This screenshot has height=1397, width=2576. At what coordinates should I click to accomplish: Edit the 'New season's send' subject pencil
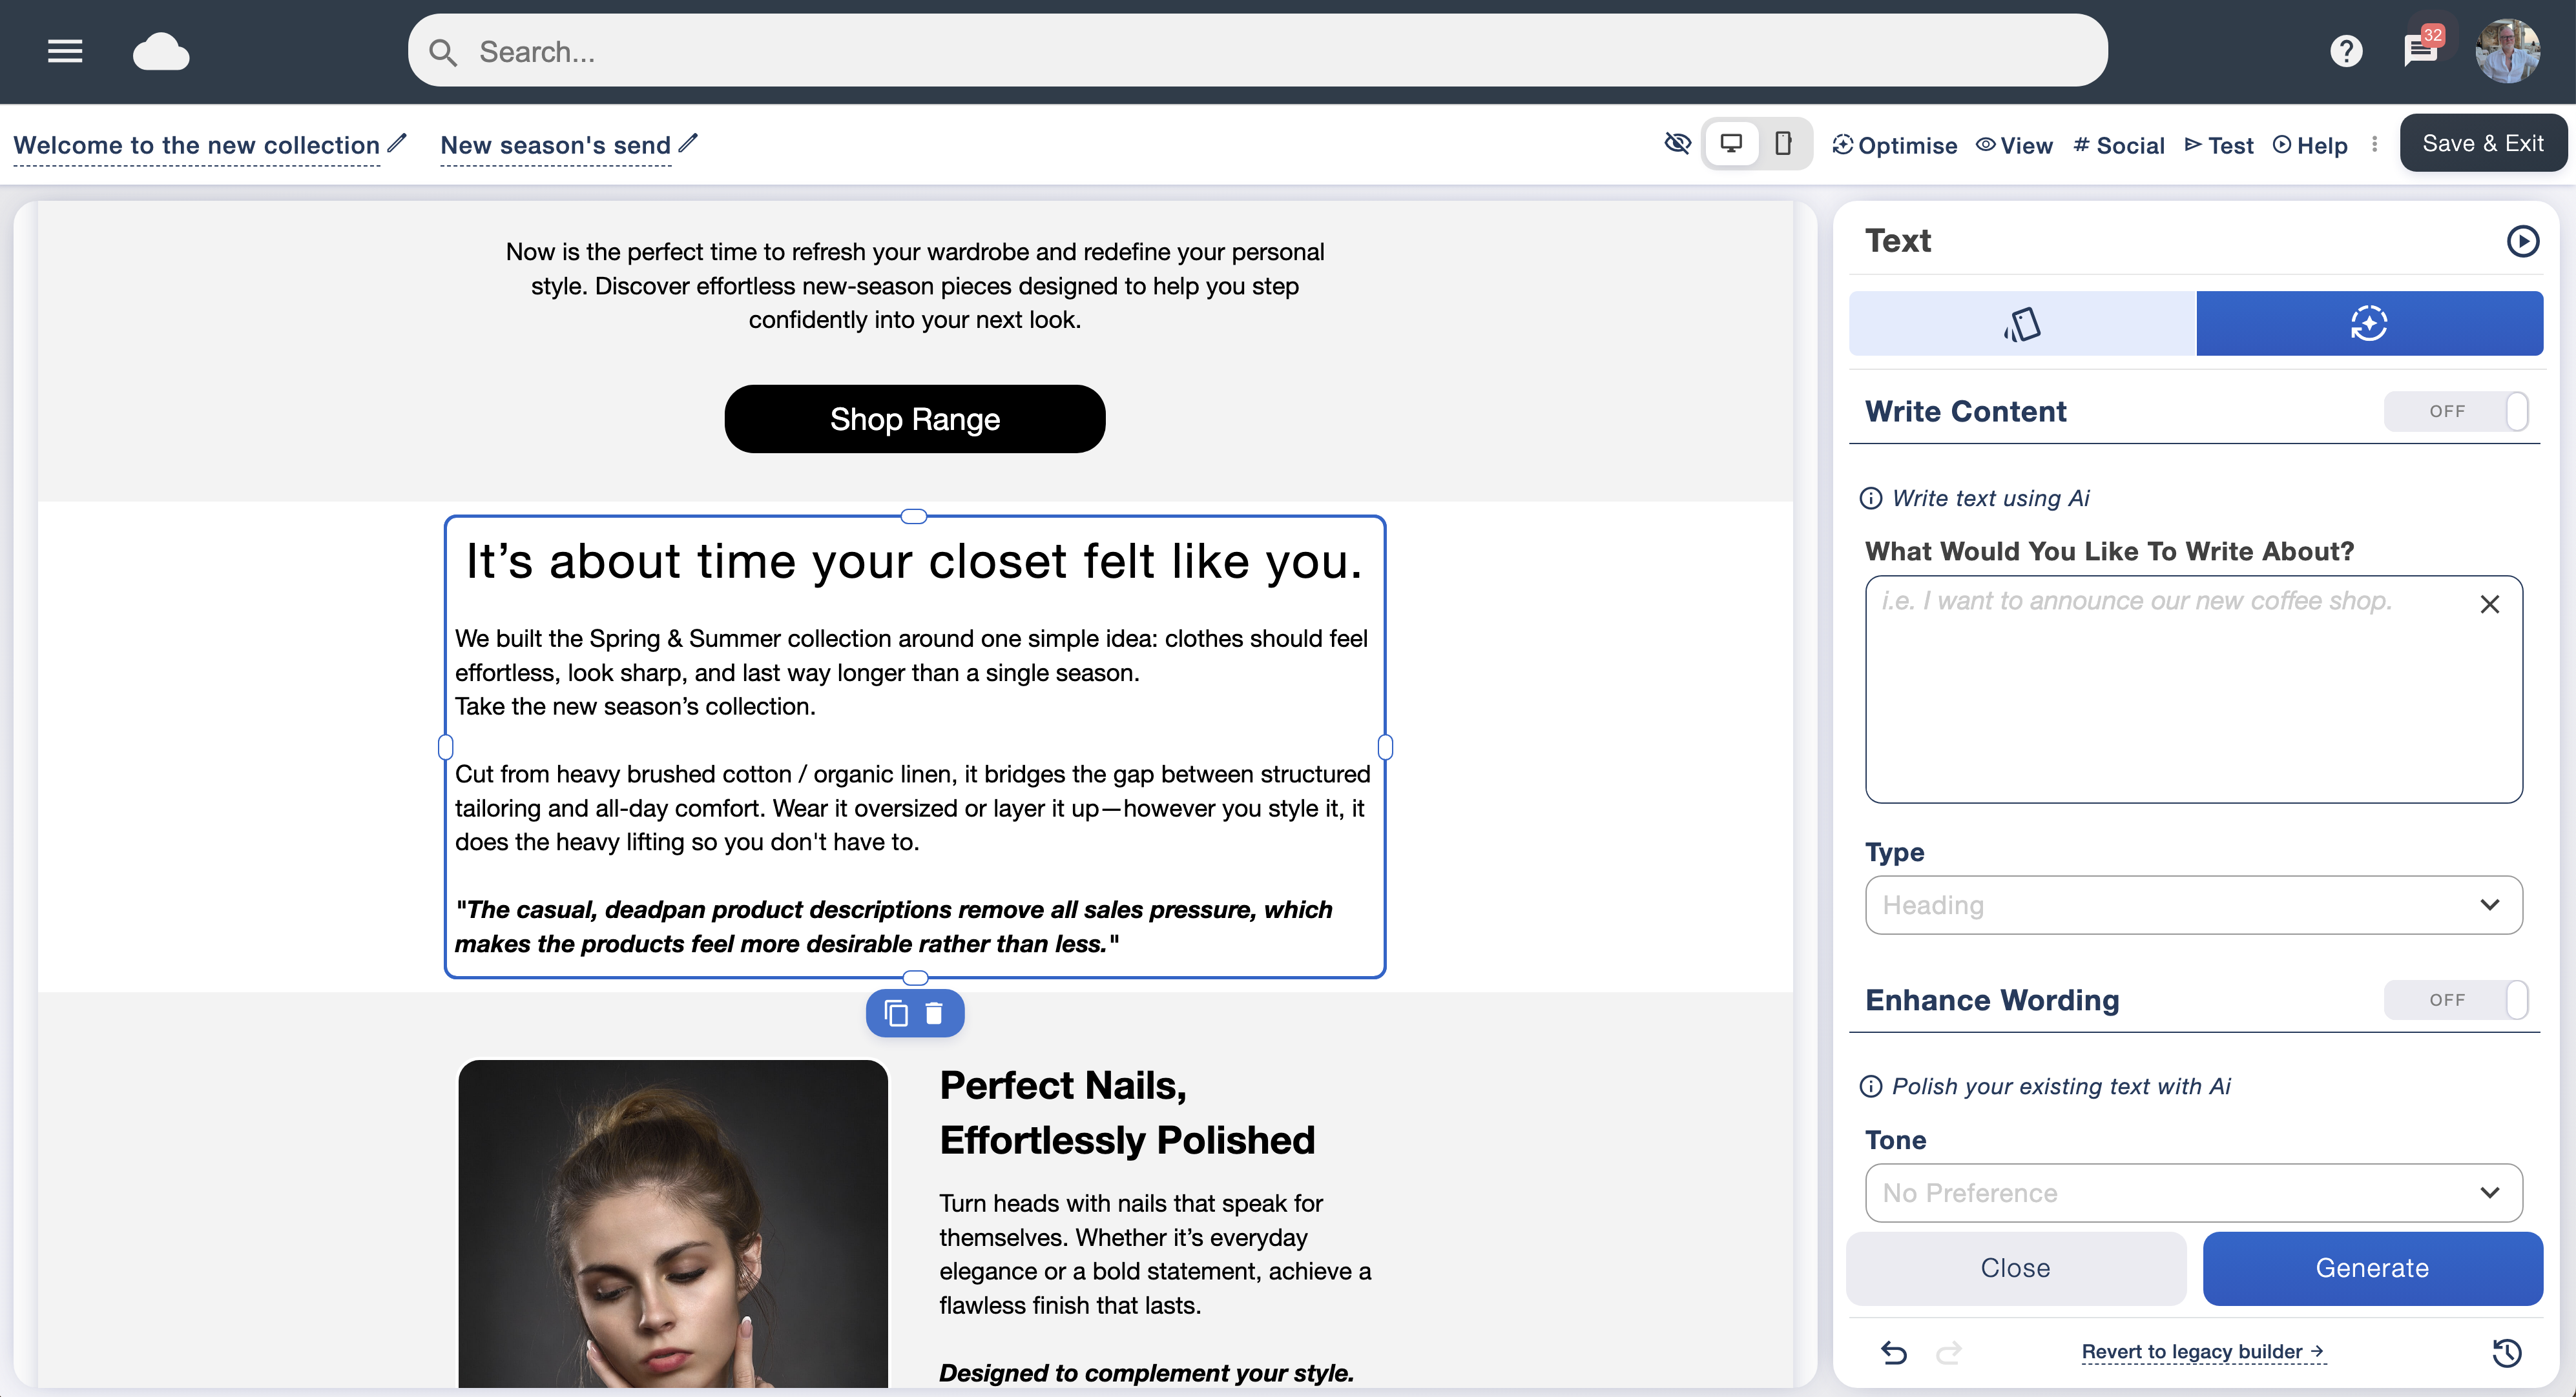[x=688, y=143]
